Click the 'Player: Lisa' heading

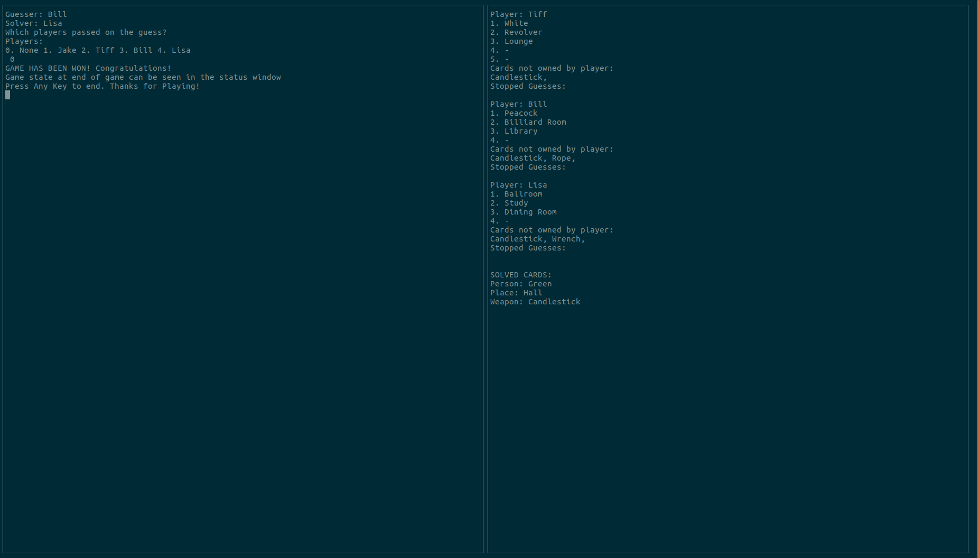(519, 185)
